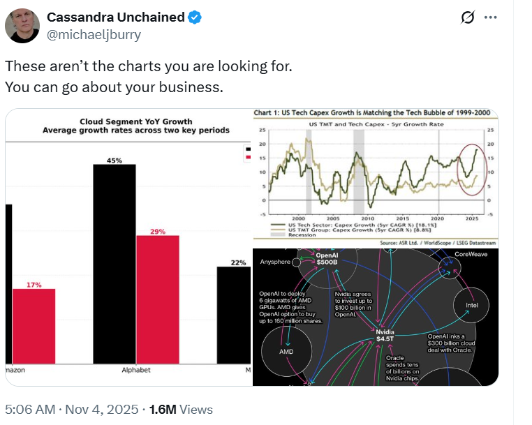Click the Grok explain-post icon
The width and height of the screenshot is (532, 425).
tap(468, 18)
